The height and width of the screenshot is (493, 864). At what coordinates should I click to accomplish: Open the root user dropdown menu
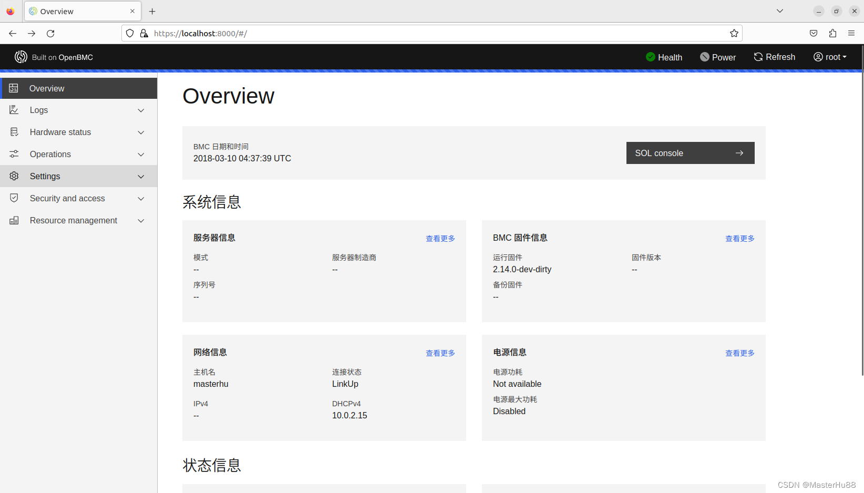tap(830, 57)
